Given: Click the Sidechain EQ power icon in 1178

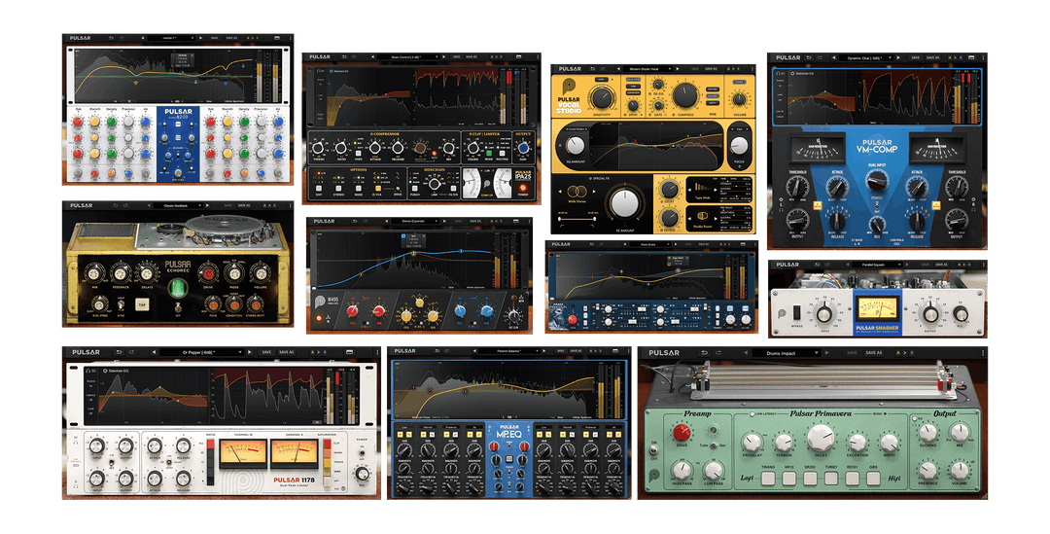Looking at the screenshot, I should [x=105, y=372].
